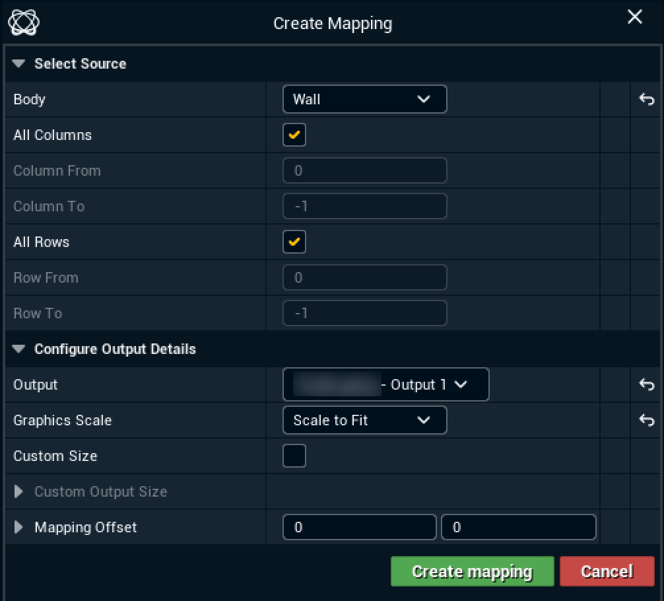This screenshot has height=601, width=664.
Task: Uncheck the All Rows checkbox
Action: click(x=294, y=242)
